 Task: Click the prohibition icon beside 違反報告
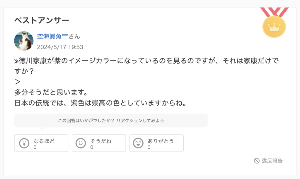pyautogui.click(x=257, y=161)
